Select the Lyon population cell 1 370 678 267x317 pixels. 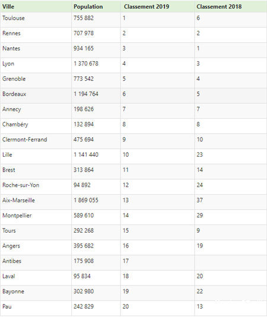point(86,64)
